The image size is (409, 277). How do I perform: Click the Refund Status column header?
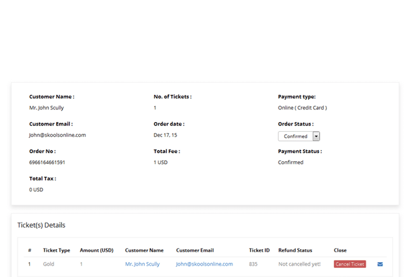pyautogui.click(x=295, y=250)
